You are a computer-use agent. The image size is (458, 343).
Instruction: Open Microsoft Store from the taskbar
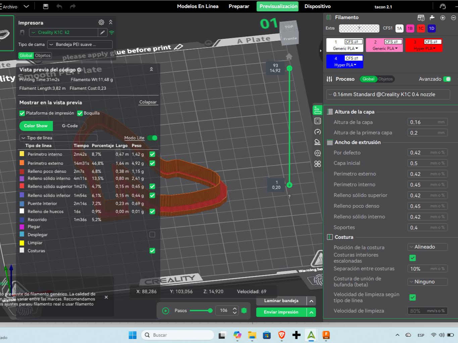(267, 335)
